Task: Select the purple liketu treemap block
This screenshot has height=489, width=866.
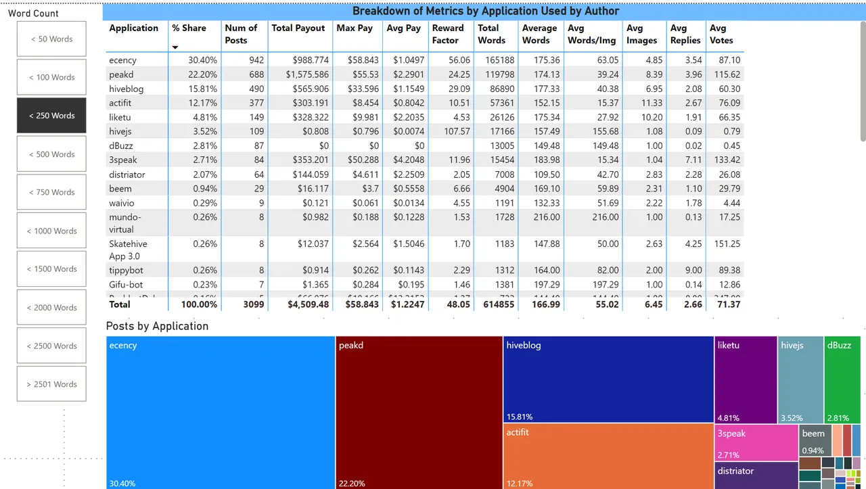Action: point(746,379)
